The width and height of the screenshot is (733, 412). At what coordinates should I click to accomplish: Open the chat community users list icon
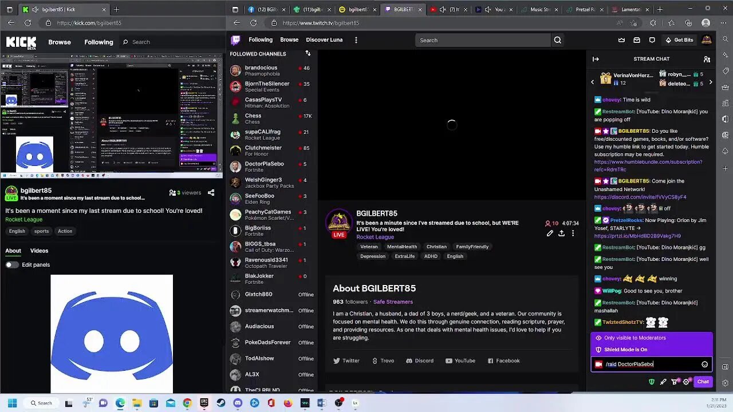point(707,59)
